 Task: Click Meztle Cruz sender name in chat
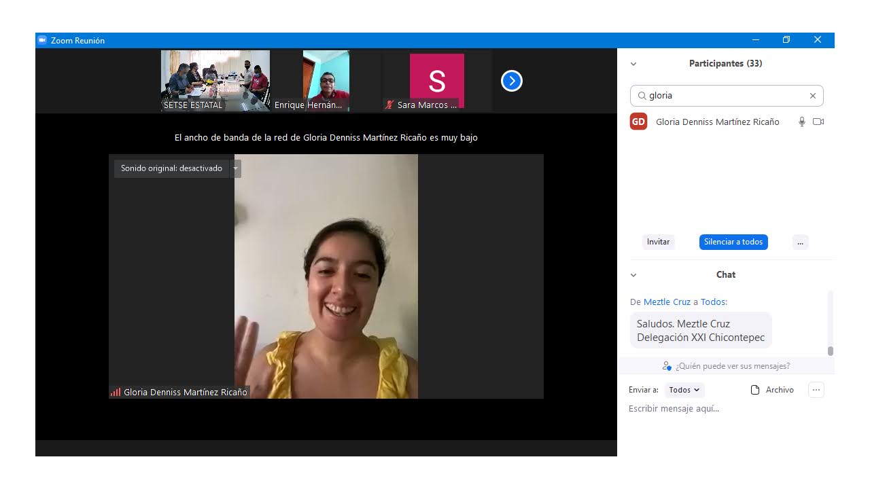(667, 302)
